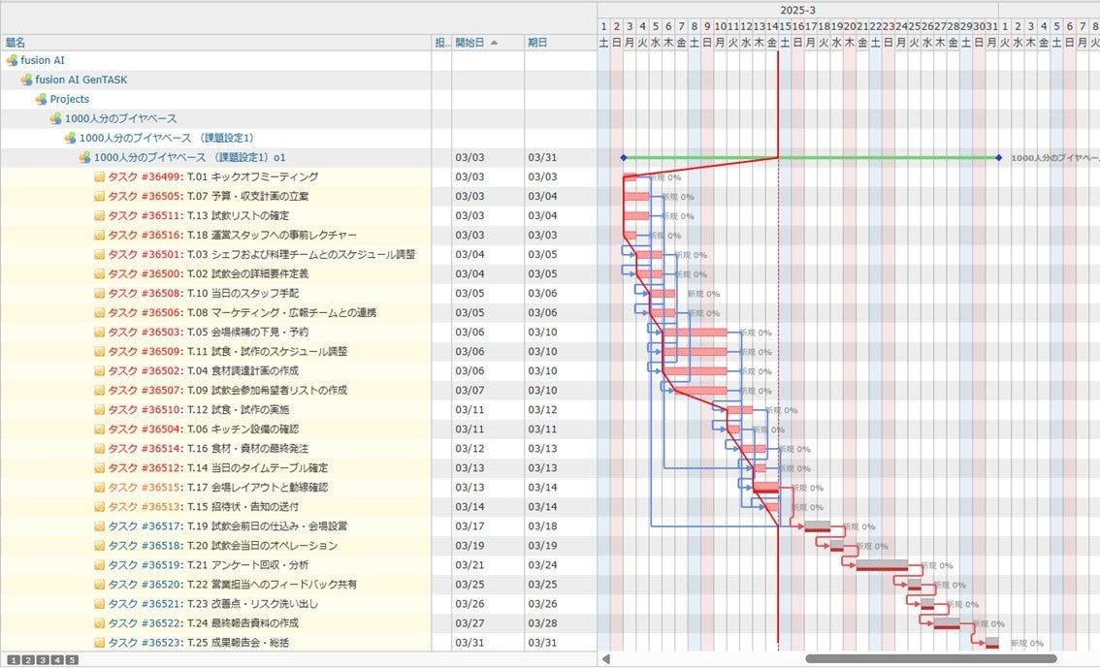Click the Gantt bar for T.21 アンケート回収・分析

pos(882,564)
